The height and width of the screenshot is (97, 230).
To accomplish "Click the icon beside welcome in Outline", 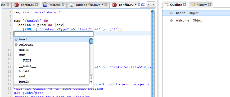I will tap(171, 21).
